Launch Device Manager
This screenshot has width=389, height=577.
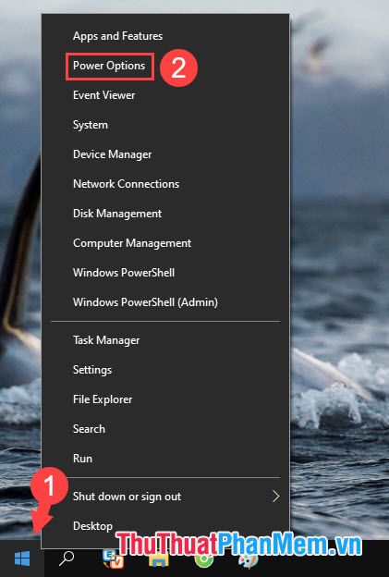point(165,154)
